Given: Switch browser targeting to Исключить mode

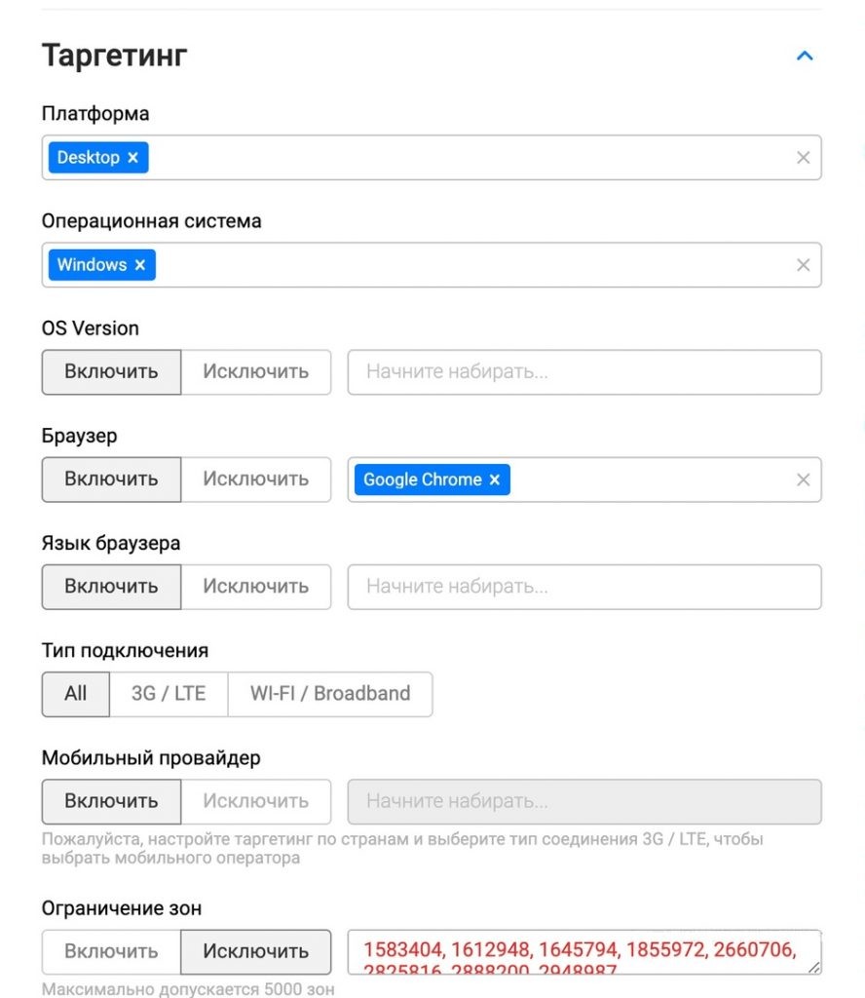Looking at the screenshot, I should pyautogui.click(x=256, y=479).
